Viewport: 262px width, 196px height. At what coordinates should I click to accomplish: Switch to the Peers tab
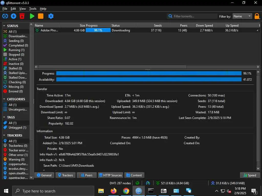click(x=86, y=175)
